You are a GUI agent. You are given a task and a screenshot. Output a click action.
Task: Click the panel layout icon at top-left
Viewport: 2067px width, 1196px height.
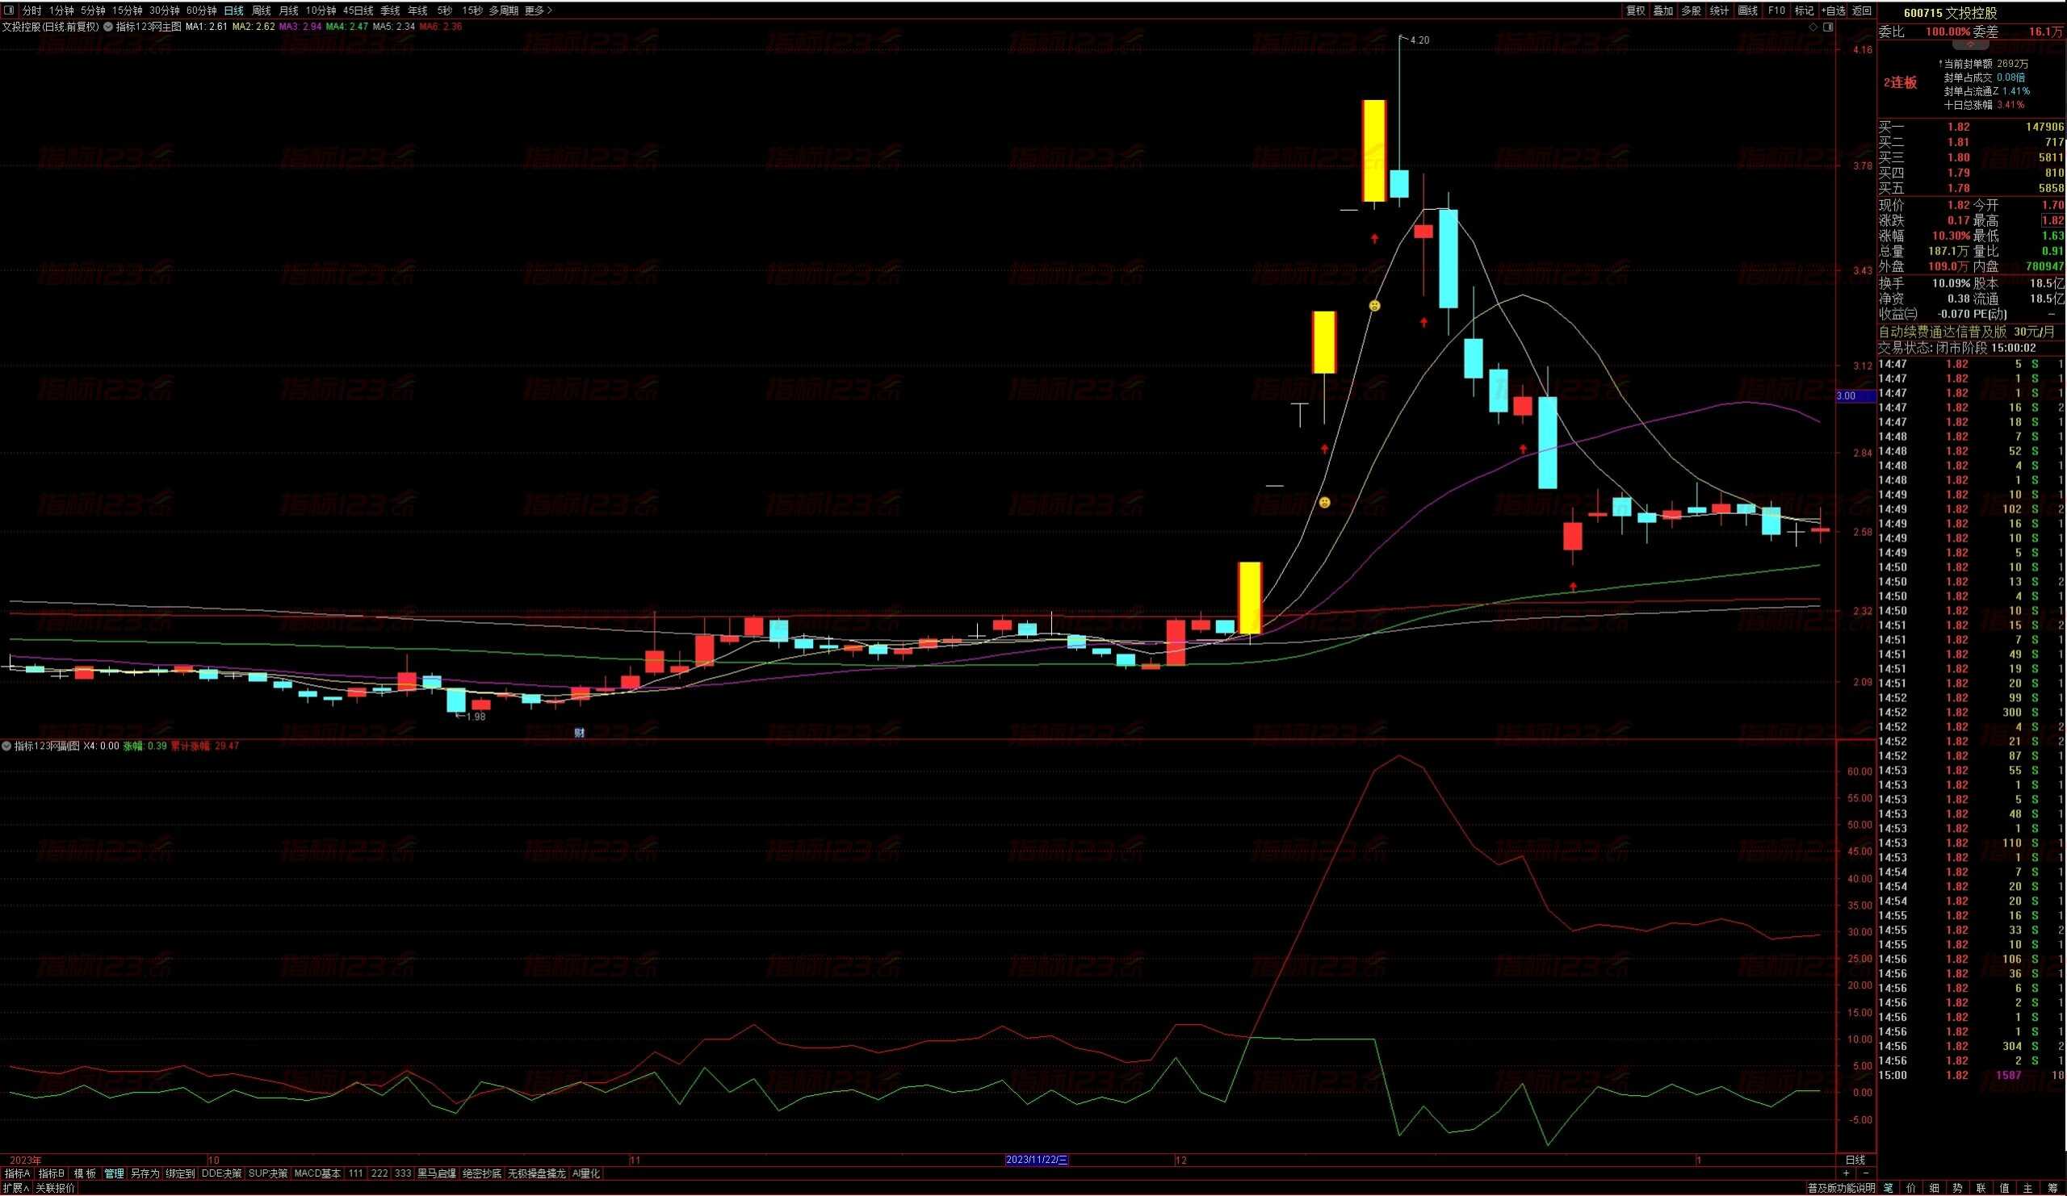10,10
